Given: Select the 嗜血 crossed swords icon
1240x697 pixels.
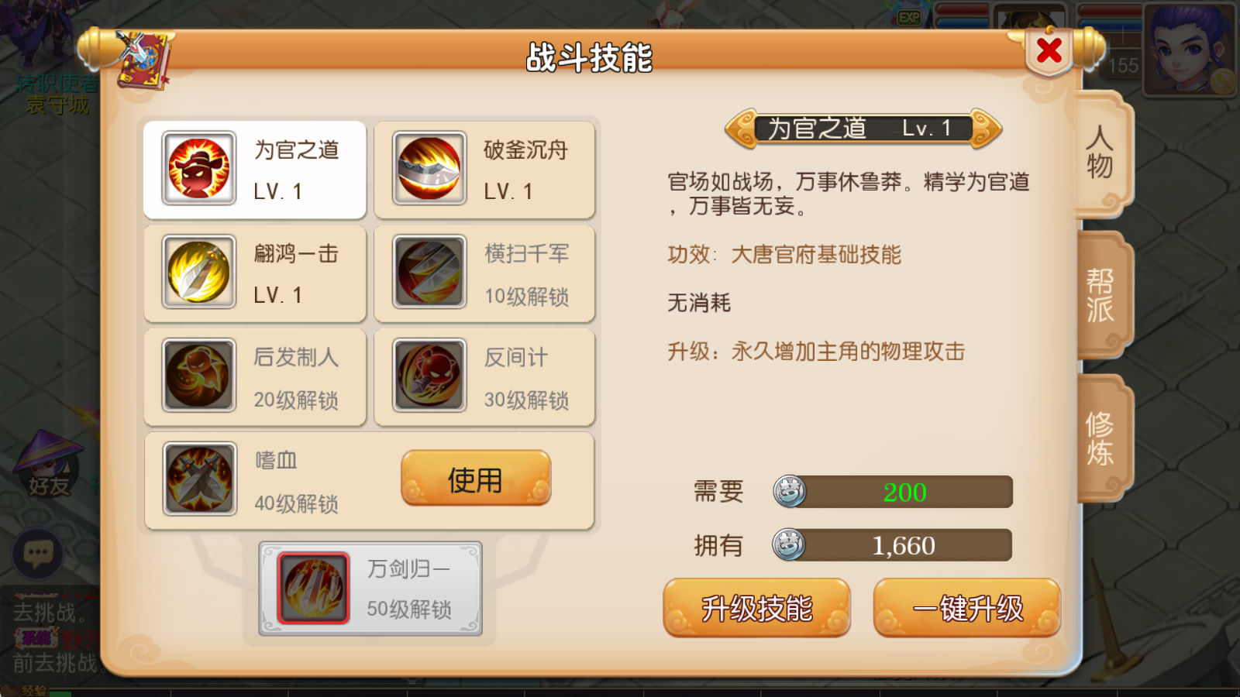Looking at the screenshot, I should pos(199,479).
